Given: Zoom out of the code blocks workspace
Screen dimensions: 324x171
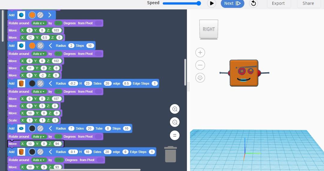Looking at the screenshot, I should pos(175,122).
